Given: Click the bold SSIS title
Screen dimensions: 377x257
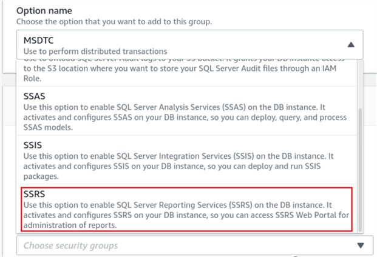Looking at the screenshot, I should pyautogui.click(x=33, y=144).
